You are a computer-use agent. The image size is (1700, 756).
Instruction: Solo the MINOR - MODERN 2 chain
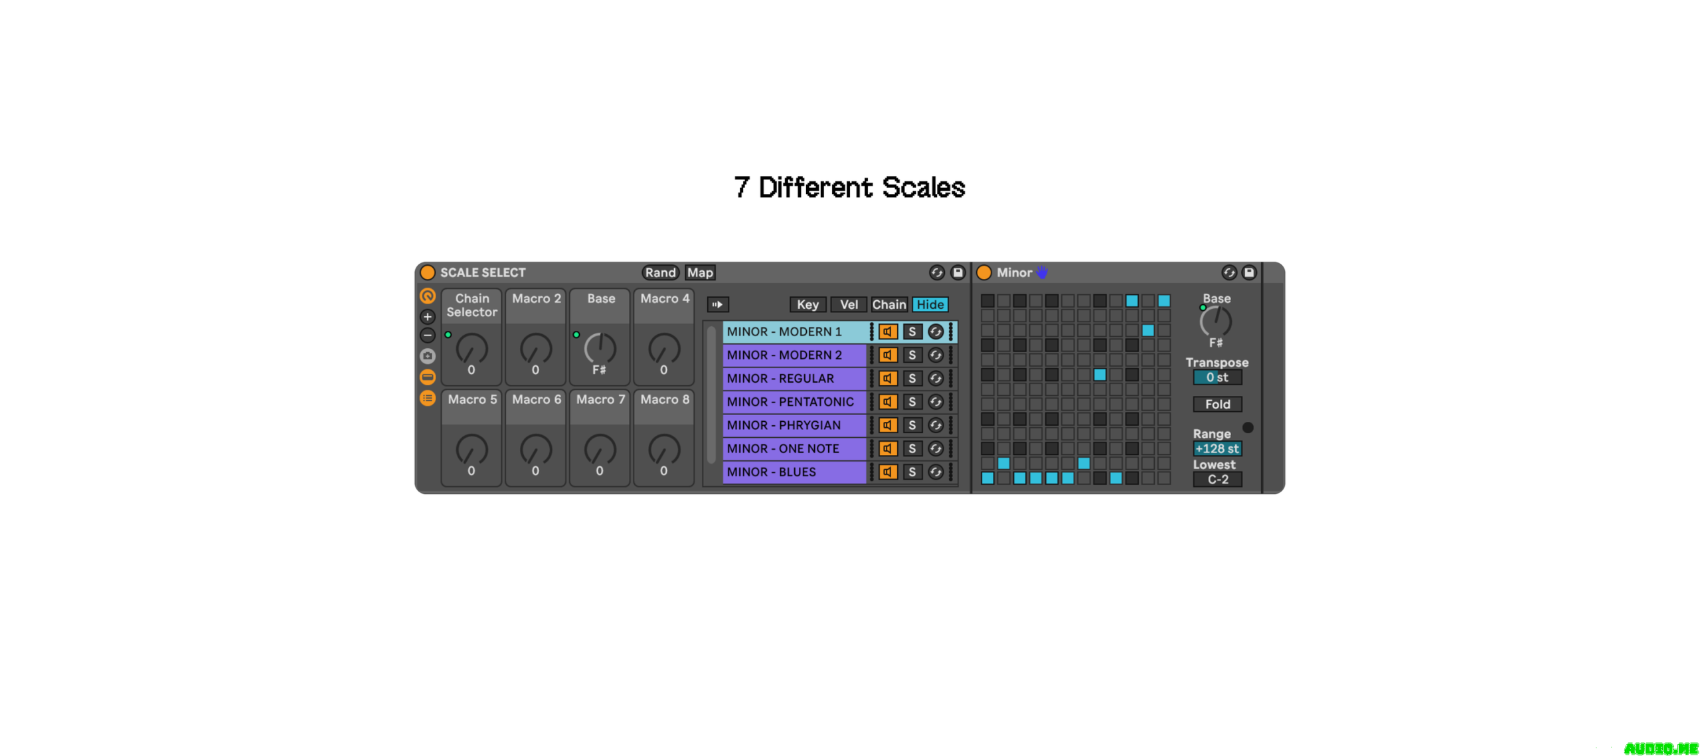point(912,355)
